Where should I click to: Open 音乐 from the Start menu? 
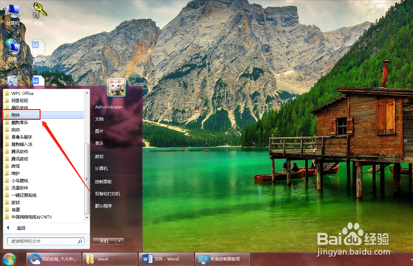[99, 143]
